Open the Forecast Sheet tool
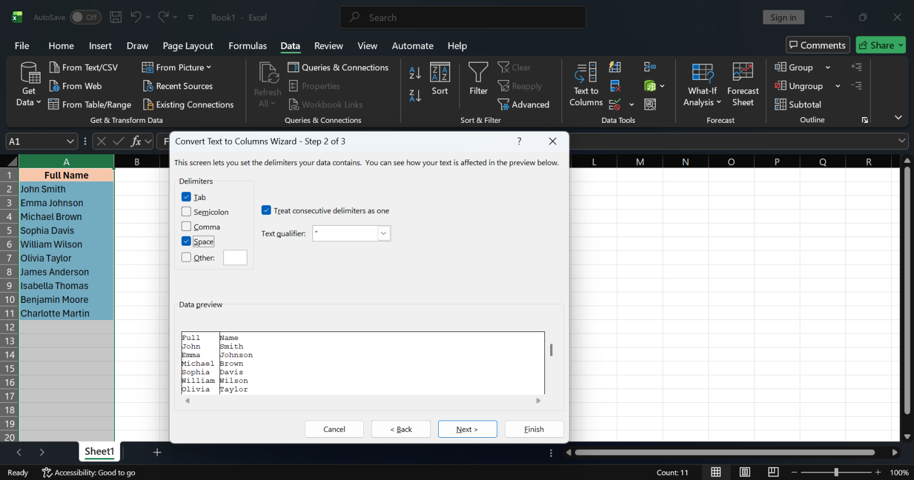This screenshot has width=914, height=480. [743, 85]
